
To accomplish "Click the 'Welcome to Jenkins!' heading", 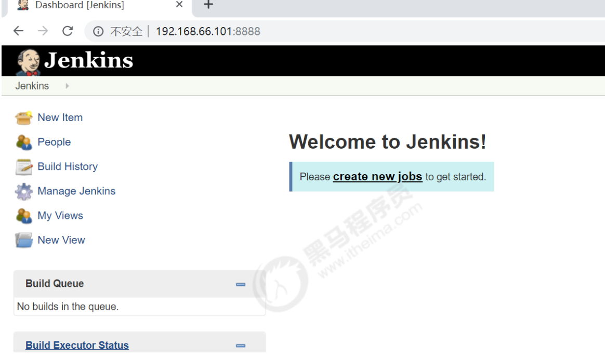I will [388, 141].
